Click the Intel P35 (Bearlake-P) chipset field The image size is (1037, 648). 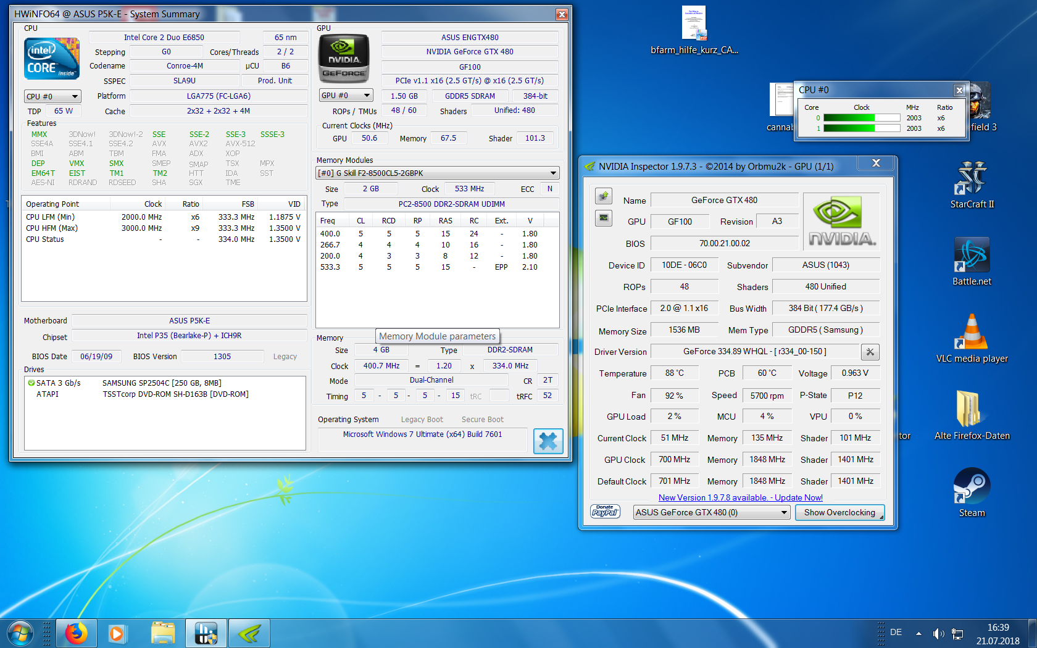point(189,336)
